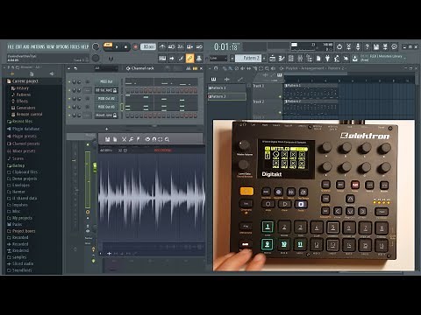Toggle the recording countdown icon
421x315 pixels.
(x=181, y=46)
